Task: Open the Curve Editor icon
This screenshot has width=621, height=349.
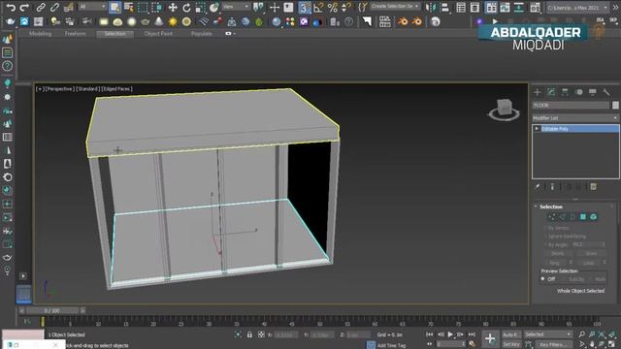Action: coord(505,7)
